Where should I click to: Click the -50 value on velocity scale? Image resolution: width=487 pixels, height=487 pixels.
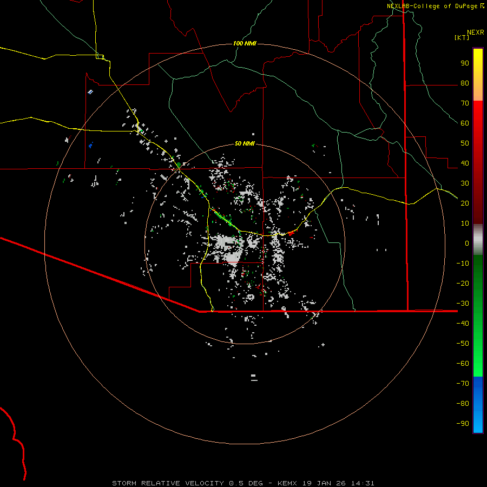[x=463, y=344]
